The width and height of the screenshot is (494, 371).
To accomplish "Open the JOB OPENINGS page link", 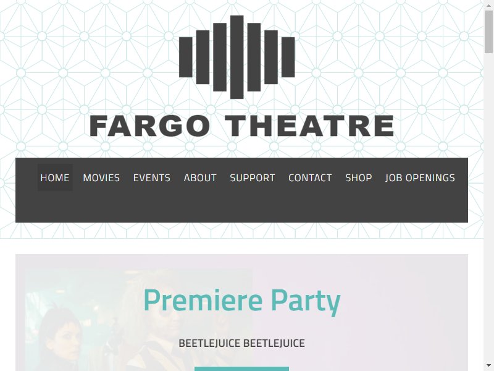I will (420, 177).
